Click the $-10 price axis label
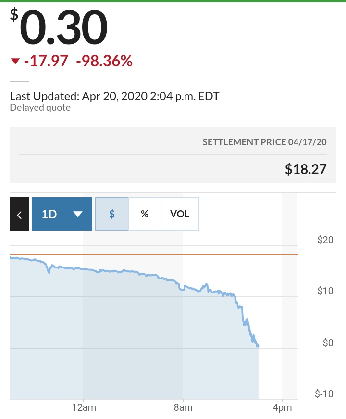Image resolution: width=346 pixels, height=419 pixels. (324, 394)
